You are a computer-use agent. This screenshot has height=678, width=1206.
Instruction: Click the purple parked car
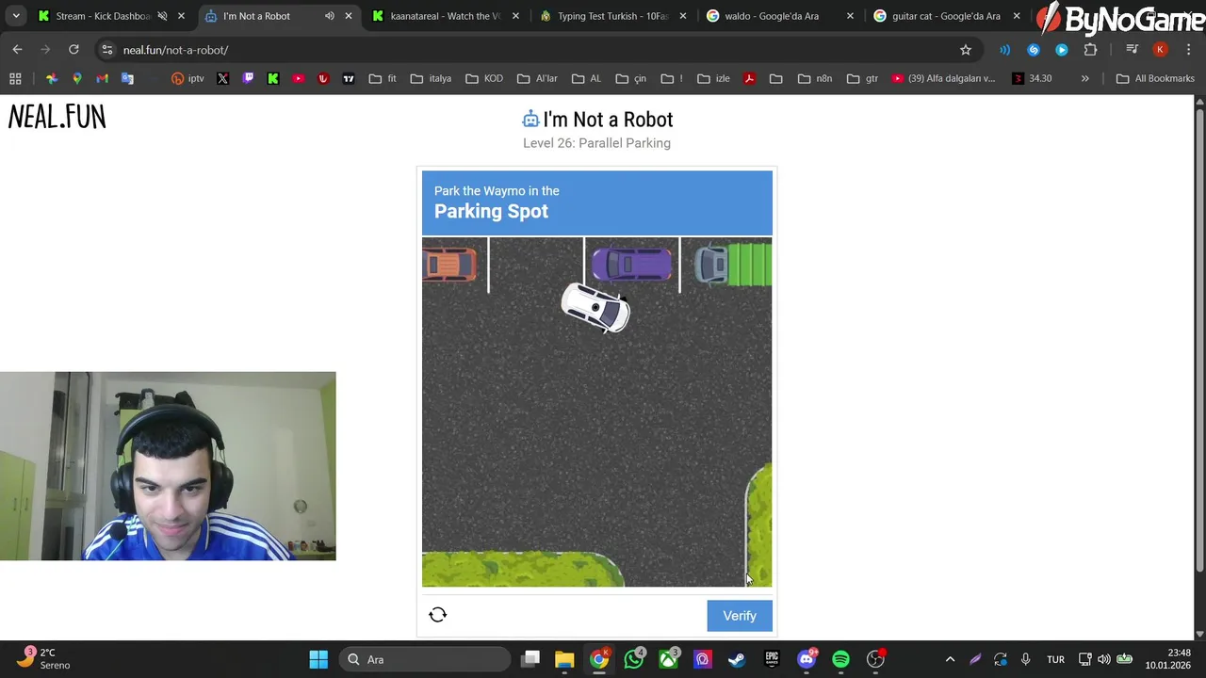[631, 265]
